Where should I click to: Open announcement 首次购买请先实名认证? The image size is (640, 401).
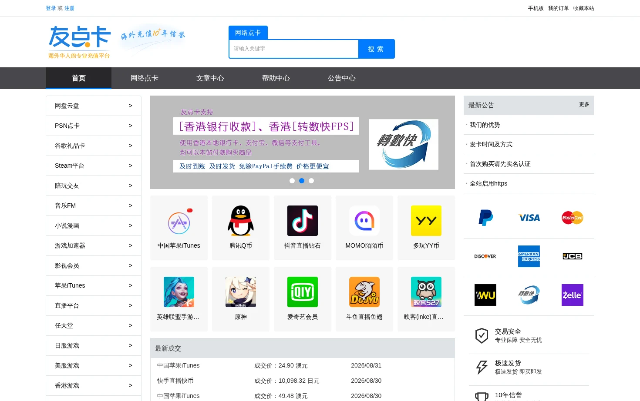pos(500,164)
